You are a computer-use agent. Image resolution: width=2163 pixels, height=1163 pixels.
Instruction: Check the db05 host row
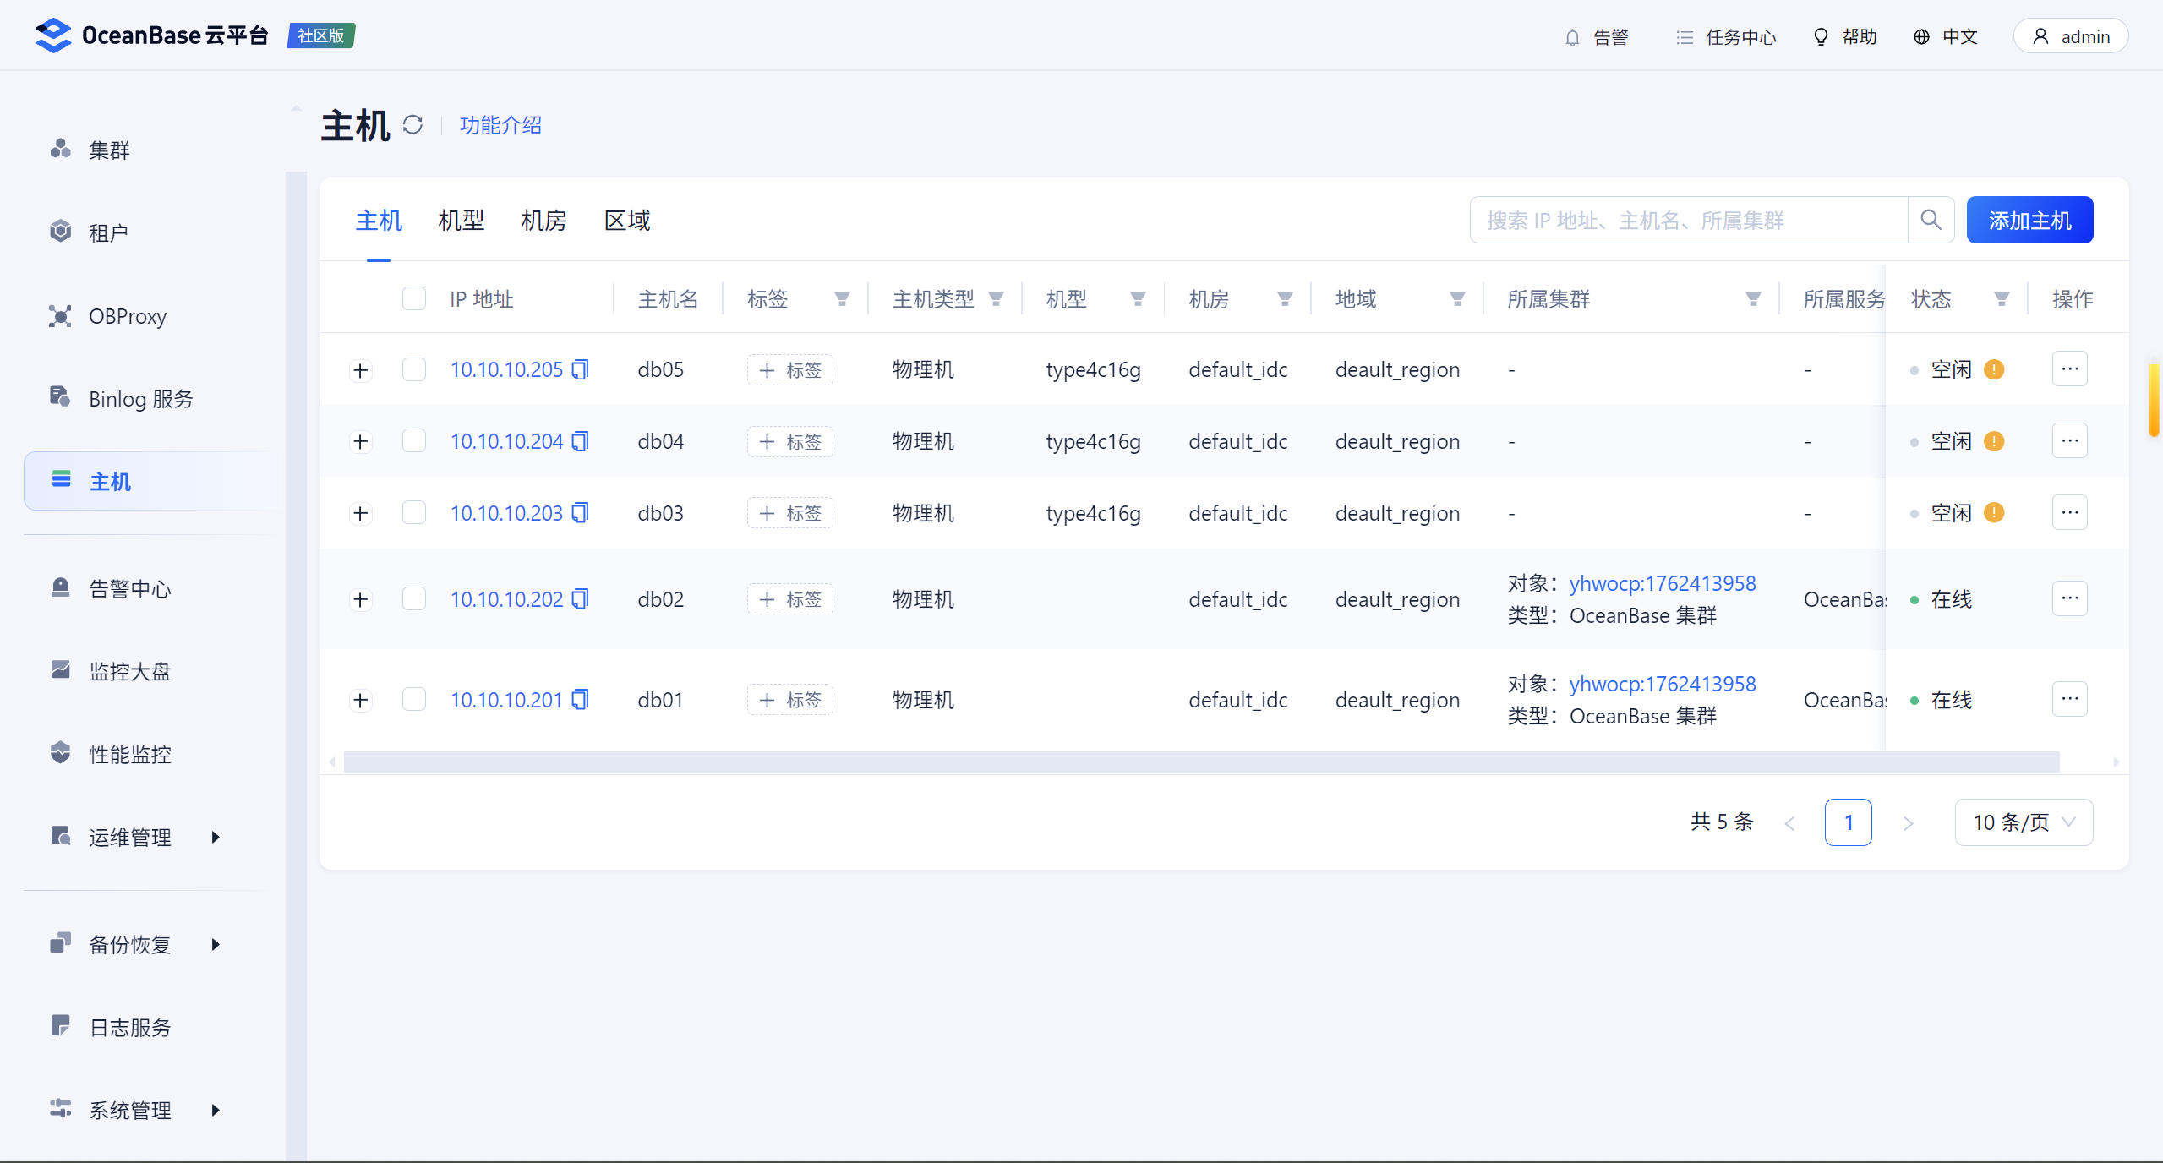[x=414, y=369]
